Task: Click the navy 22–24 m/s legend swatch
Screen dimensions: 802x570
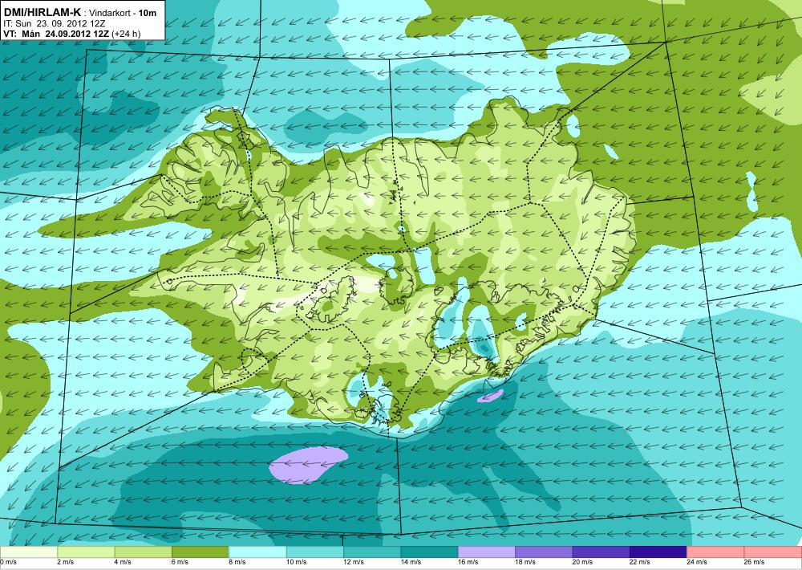Action: pyautogui.click(x=658, y=552)
